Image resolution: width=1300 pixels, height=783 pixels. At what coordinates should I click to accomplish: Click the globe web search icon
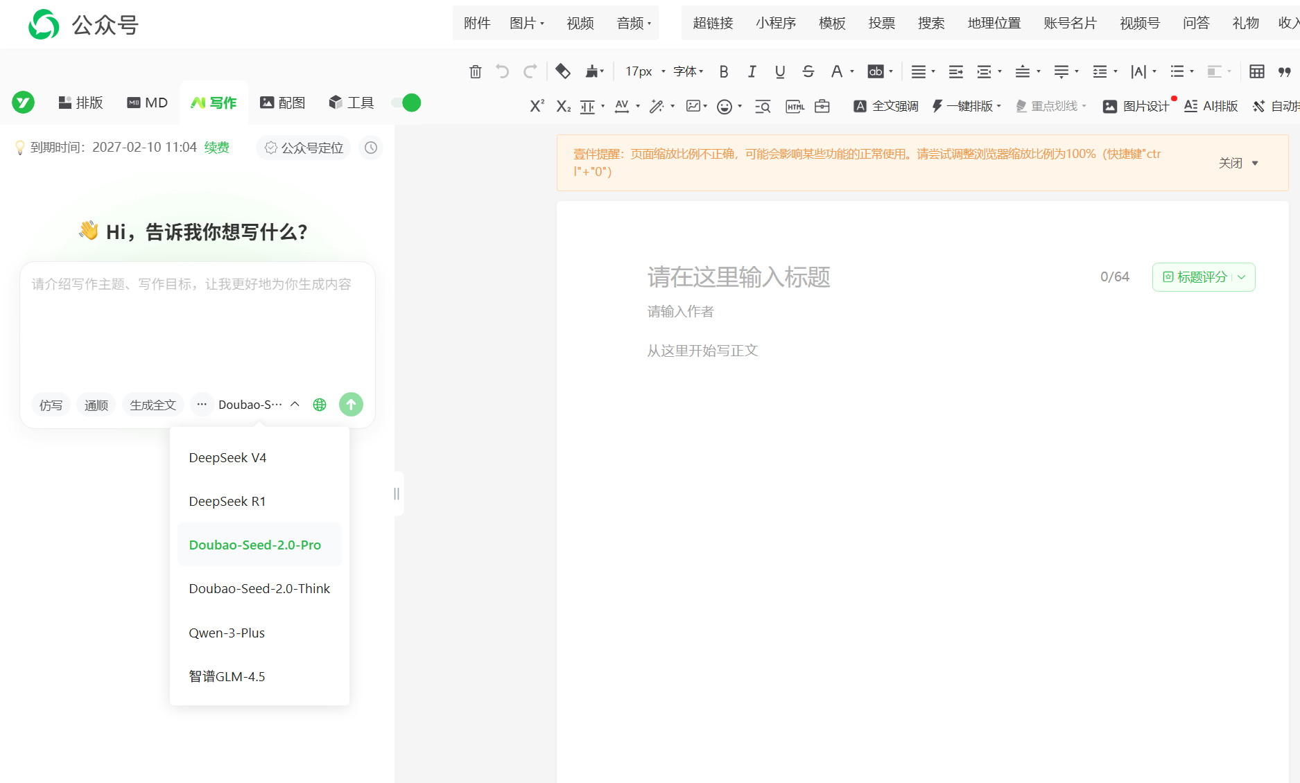coord(320,405)
